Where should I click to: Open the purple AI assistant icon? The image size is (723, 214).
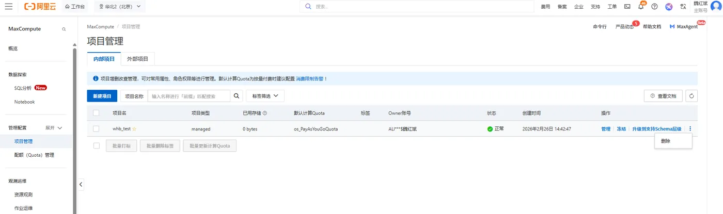click(x=669, y=7)
